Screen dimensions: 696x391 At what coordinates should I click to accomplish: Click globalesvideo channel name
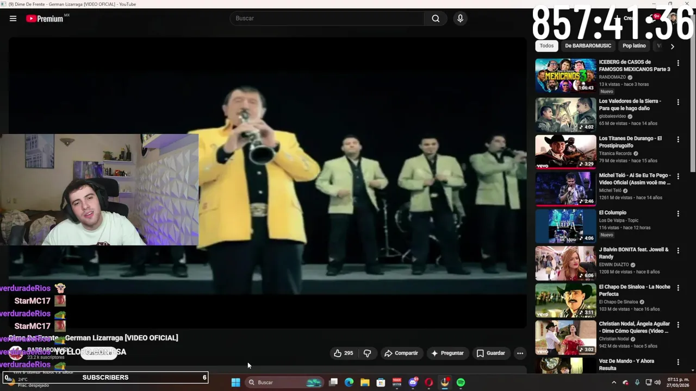pyautogui.click(x=613, y=116)
